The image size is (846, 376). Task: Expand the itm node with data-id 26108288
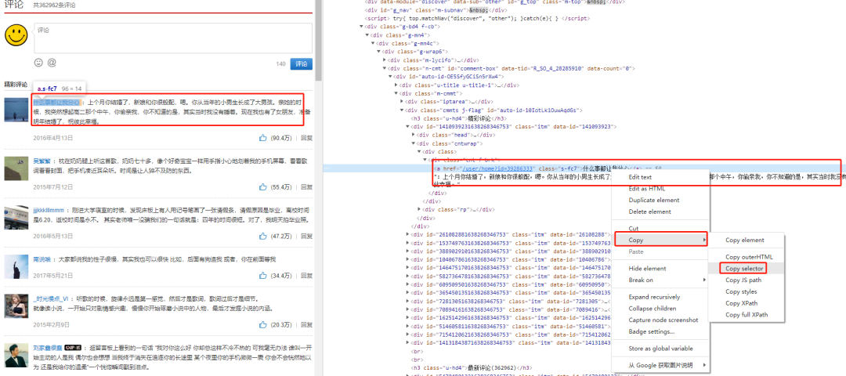(408, 234)
